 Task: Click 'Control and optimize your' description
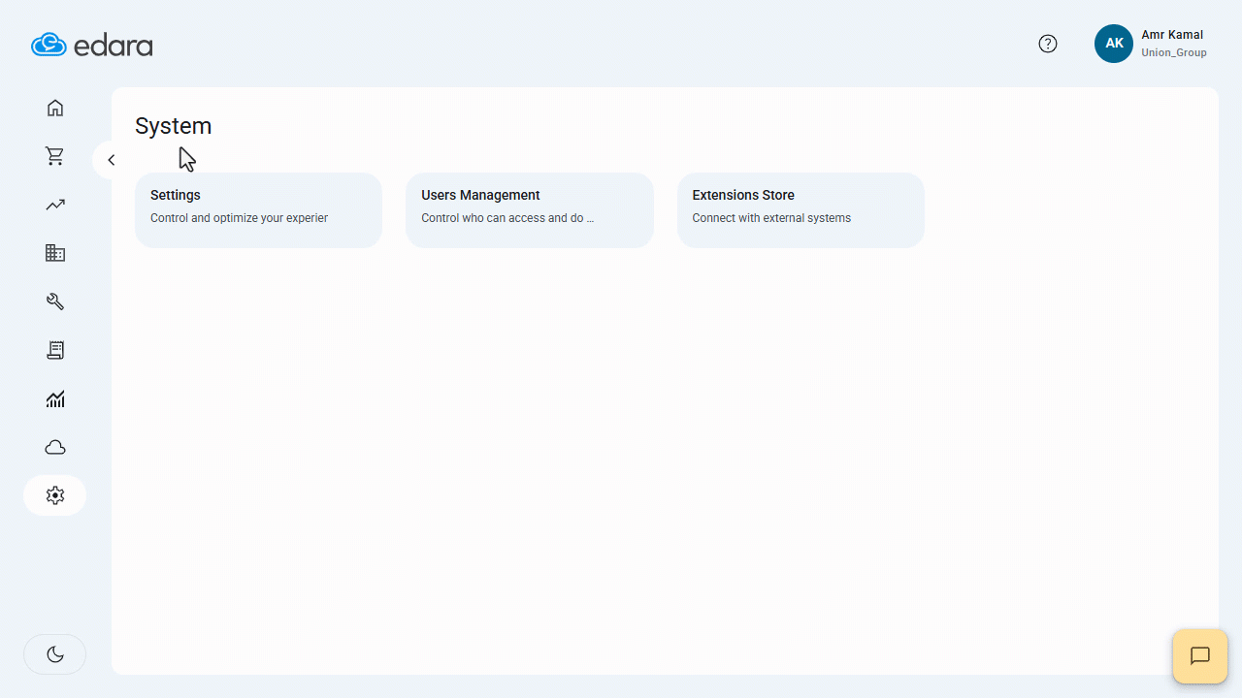[239, 218]
